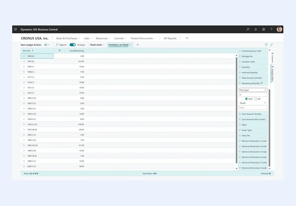The width and height of the screenshot is (296, 206).
Task: Click Filtered: 62 in status bar
Action: (x=266, y=173)
